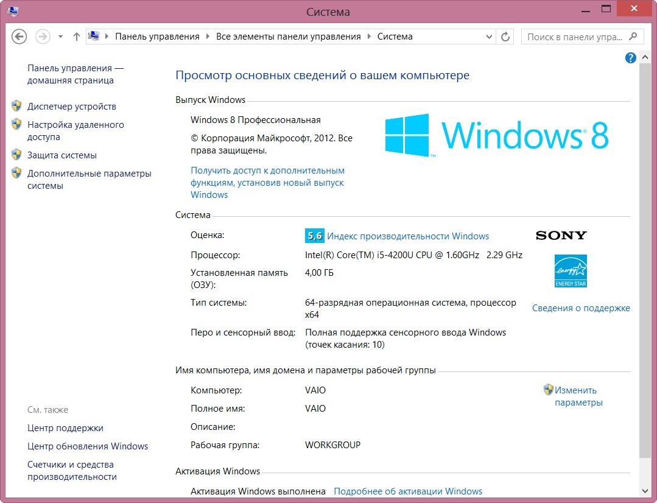Click the 5,6 performance score badge
This screenshot has width=657, height=503.
314,236
